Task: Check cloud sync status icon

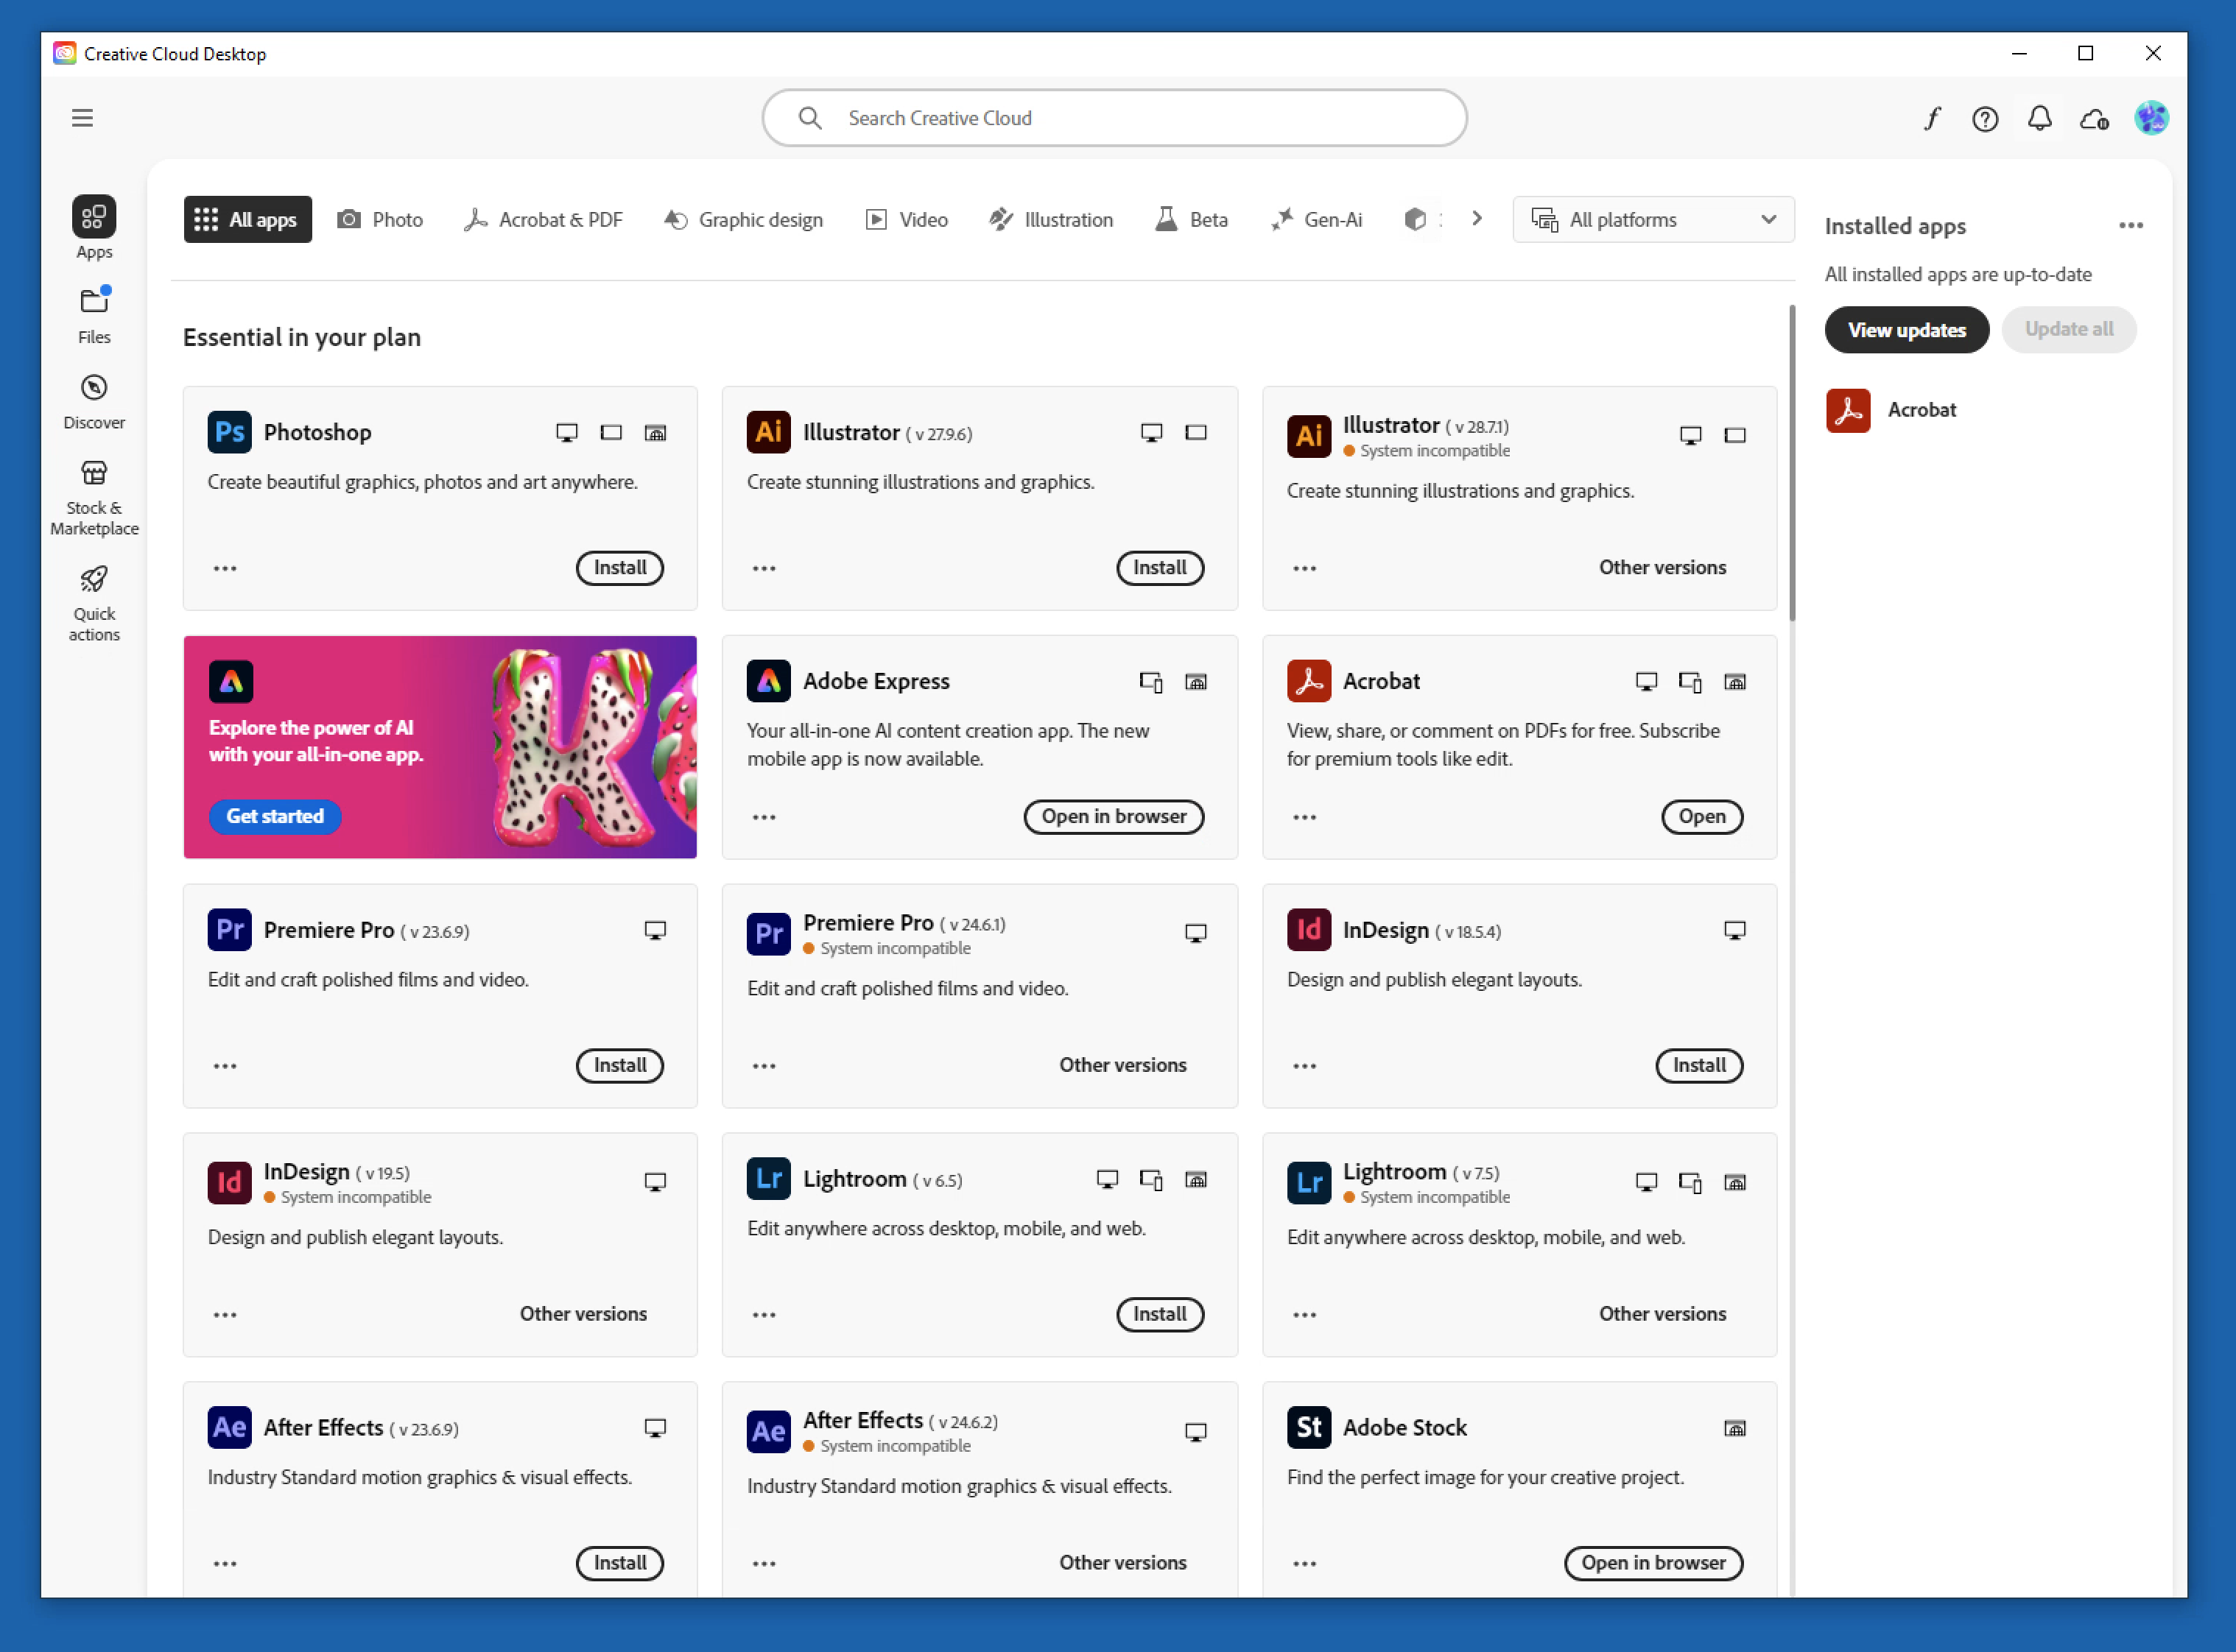Action: pyautogui.click(x=2094, y=119)
